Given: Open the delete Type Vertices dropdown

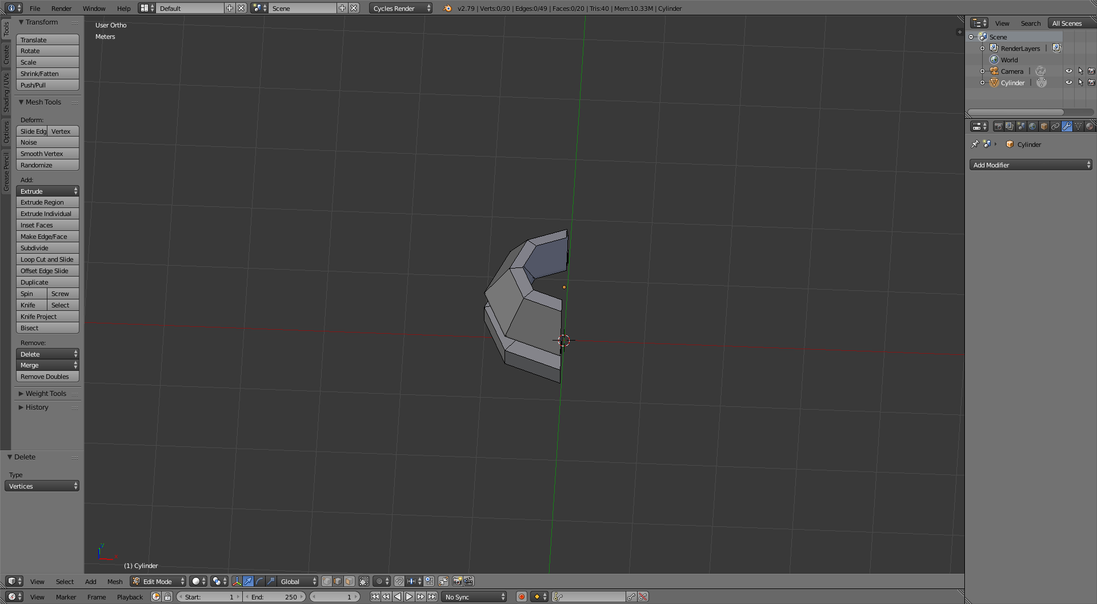Looking at the screenshot, I should [42, 486].
